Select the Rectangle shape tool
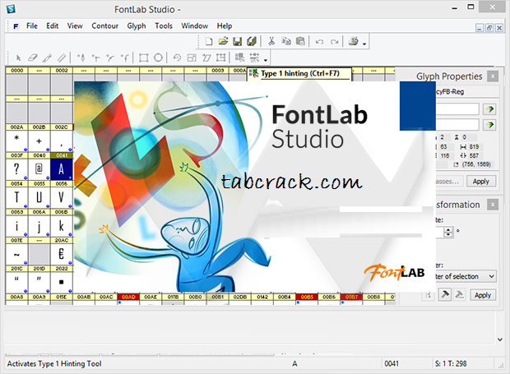This screenshot has width=510, height=374. (143, 58)
